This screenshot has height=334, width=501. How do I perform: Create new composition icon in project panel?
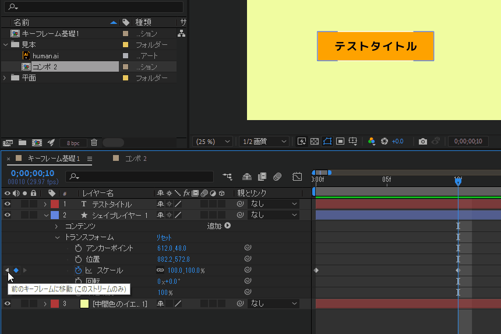37,143
